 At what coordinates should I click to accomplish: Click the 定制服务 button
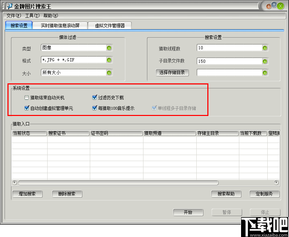(x=264, y=194)
